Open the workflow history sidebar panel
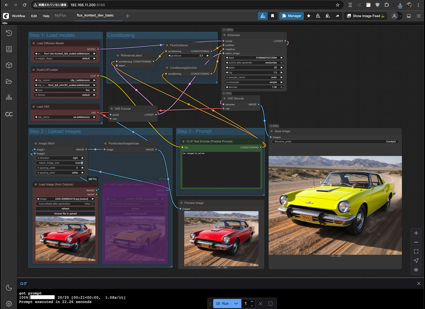 click(8, 34)
